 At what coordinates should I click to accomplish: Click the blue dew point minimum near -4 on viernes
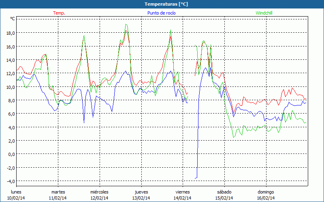click(x=196, y=177)
